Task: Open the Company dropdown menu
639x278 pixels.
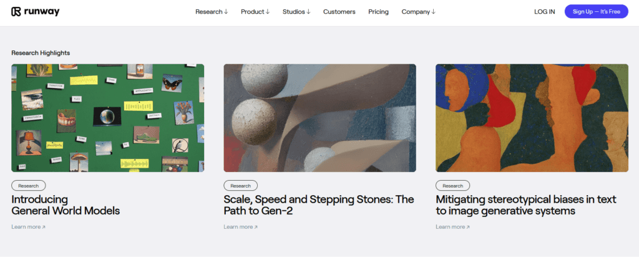Action: pyautogui.click(x=418, y=12)
